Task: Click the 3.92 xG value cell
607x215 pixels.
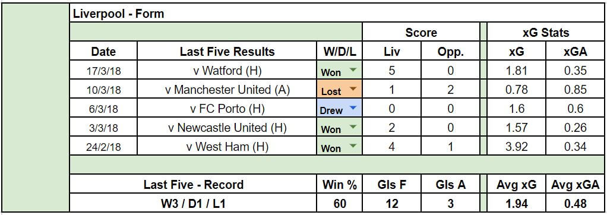Action: tap(516, 147)
